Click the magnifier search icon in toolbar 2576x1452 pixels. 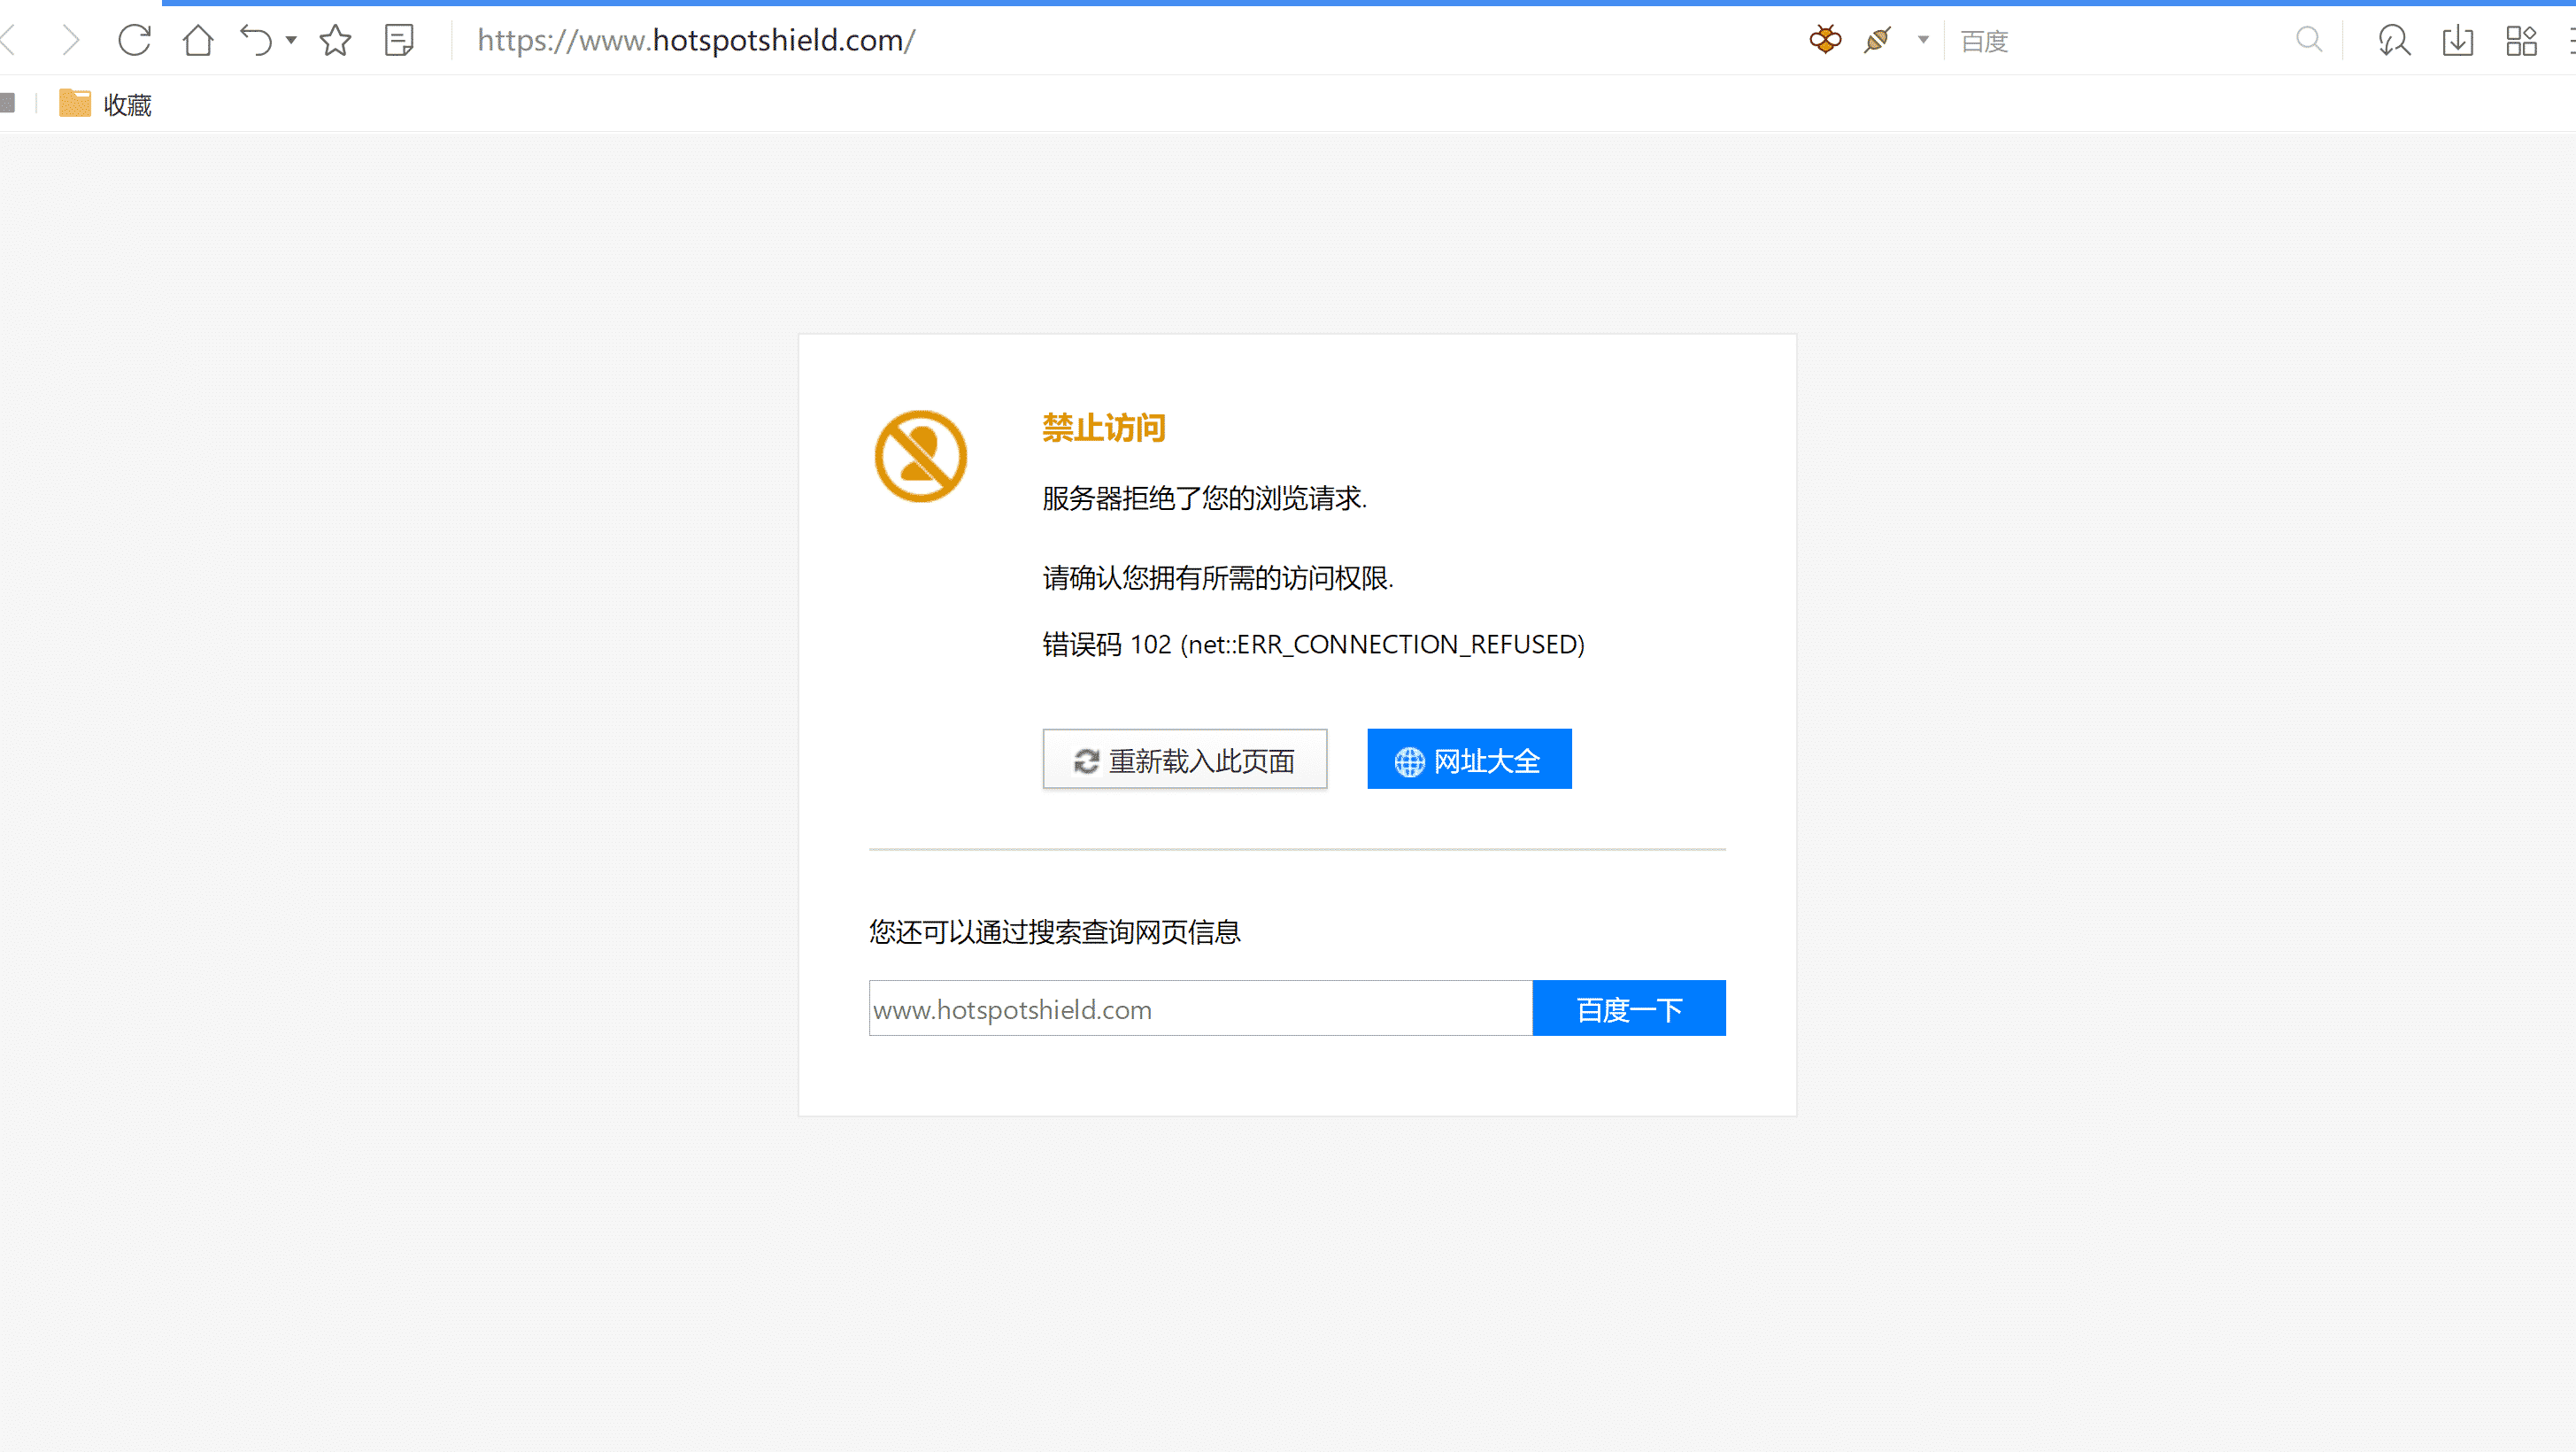pos(2308,40)
